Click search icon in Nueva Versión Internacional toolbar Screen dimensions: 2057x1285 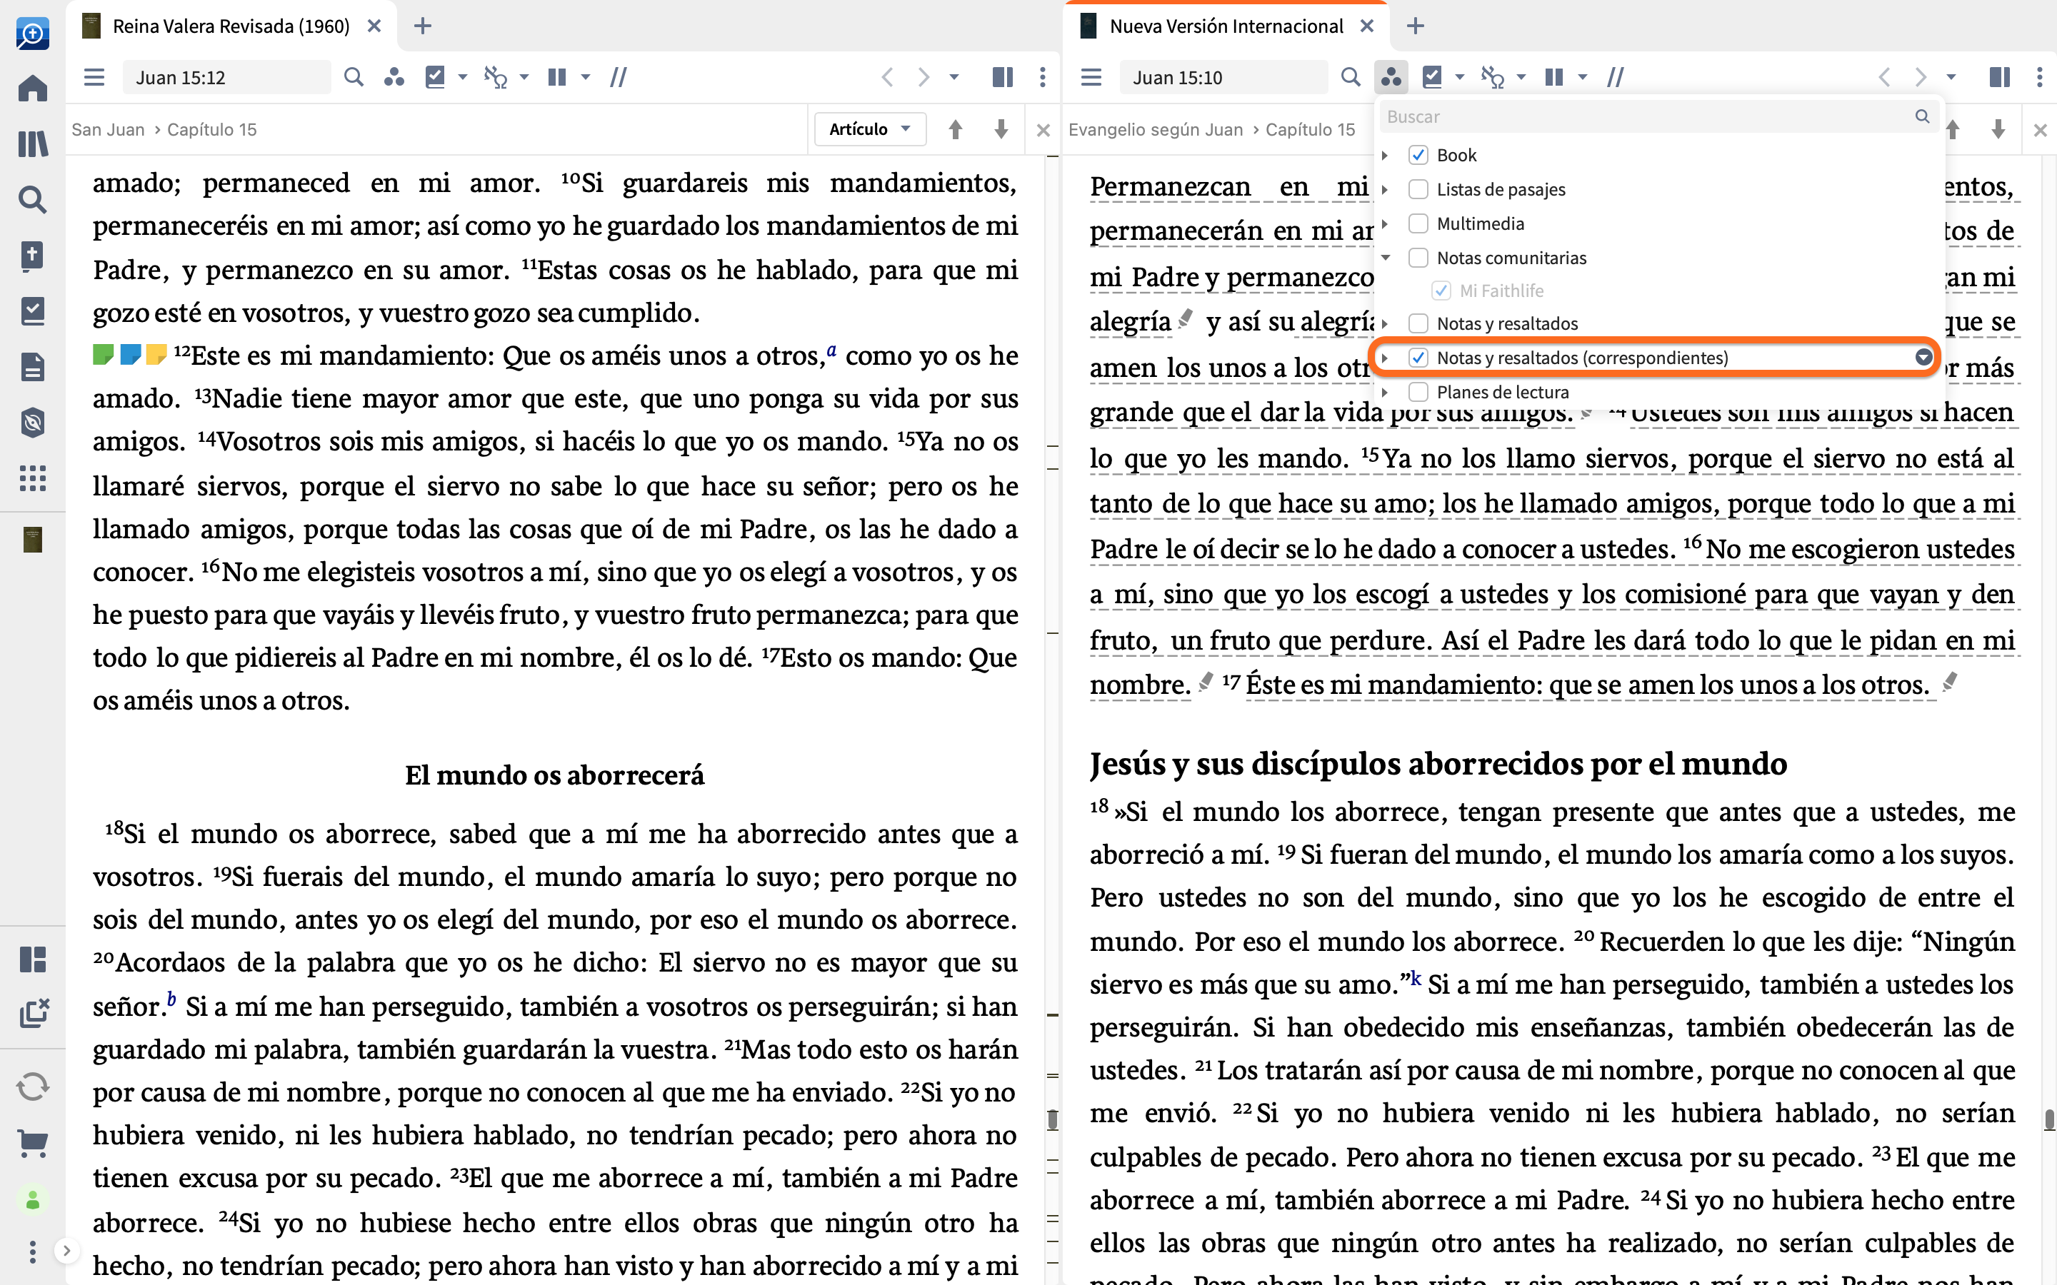point(1351,77)
